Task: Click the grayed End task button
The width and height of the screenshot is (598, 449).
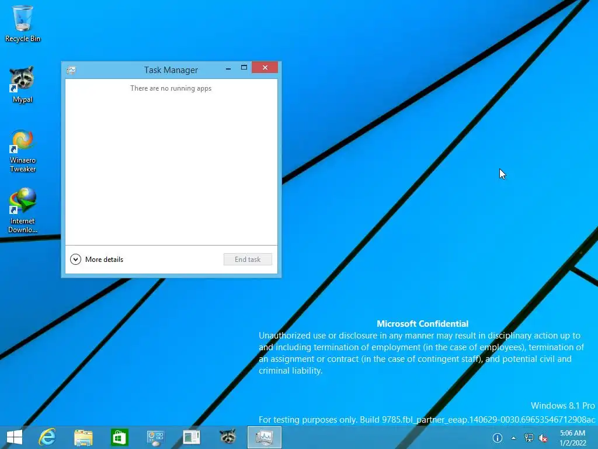Action: point(248,259)
